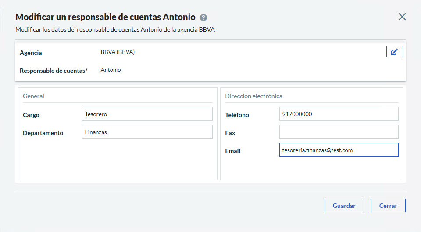Click the empty Fax input field
The image size is (421, 232).
pos(339,132)
